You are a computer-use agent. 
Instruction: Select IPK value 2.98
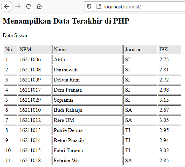tap(170, 90)
